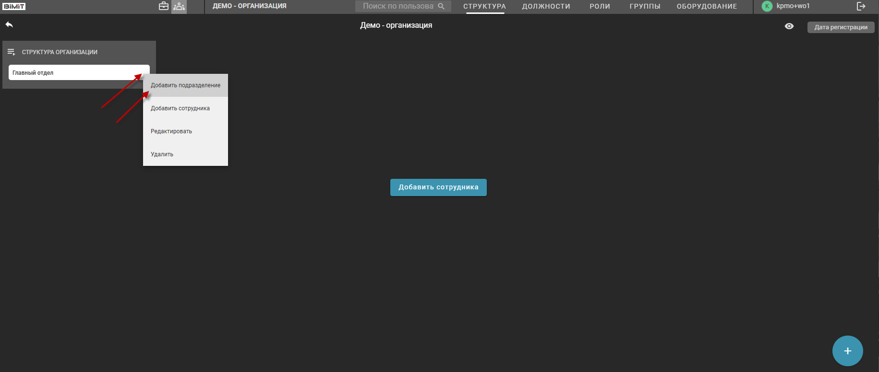Switch to the Должности tab
Screen dimensions: 879x372
pyautogui.click(x=546, y=6)
